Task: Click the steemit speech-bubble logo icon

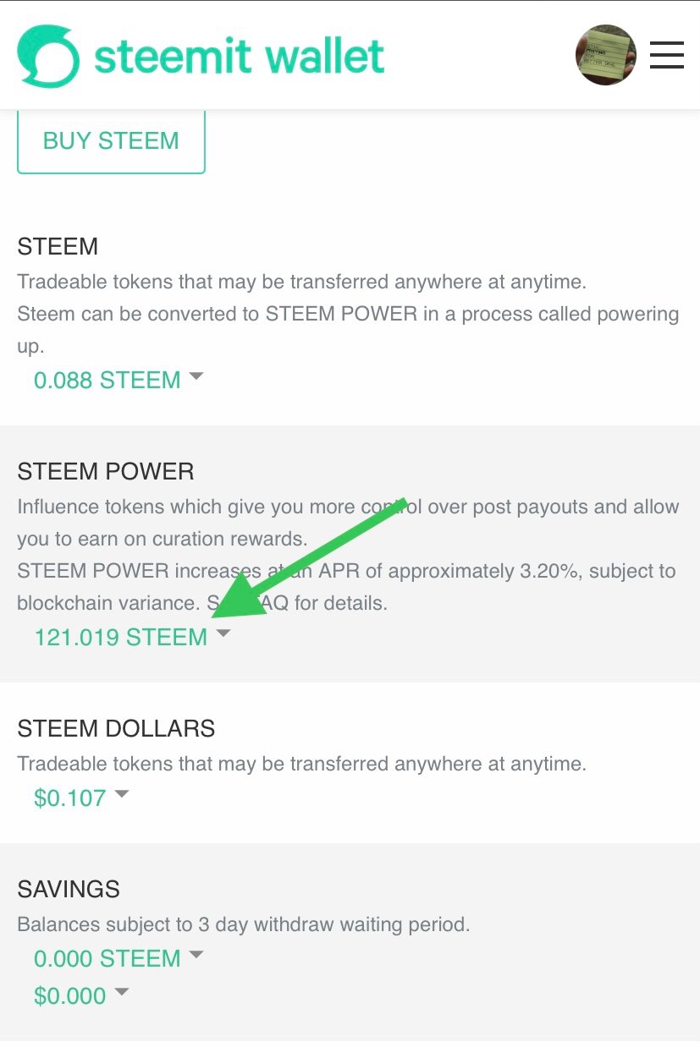Action: pos(48,56)
